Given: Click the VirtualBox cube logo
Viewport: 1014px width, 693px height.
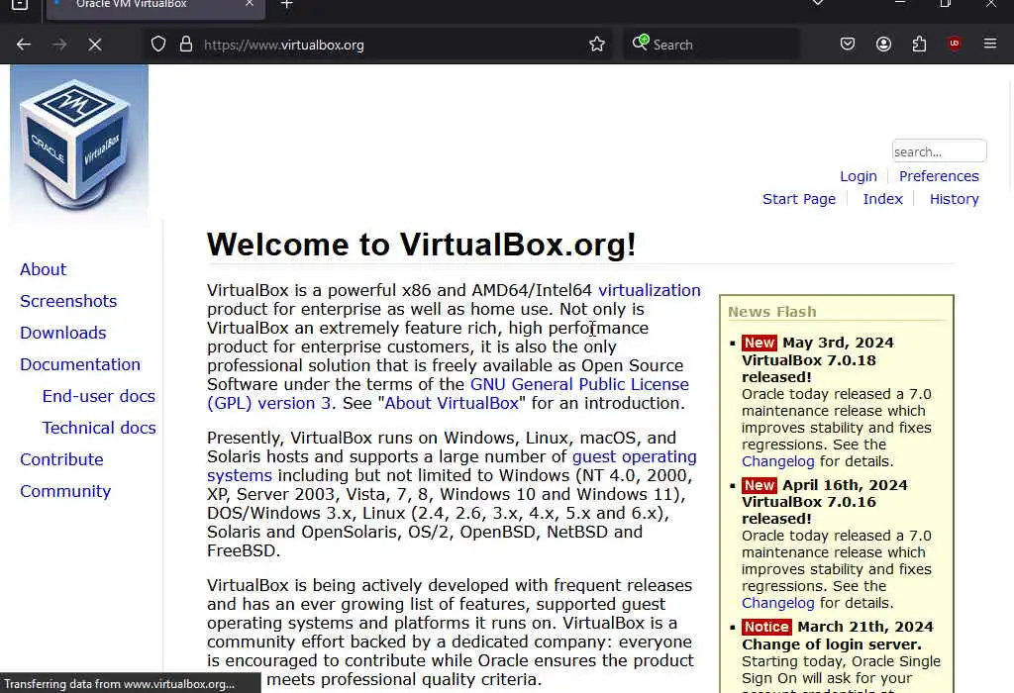Looking at the screenshot, I should coord(79,145).
